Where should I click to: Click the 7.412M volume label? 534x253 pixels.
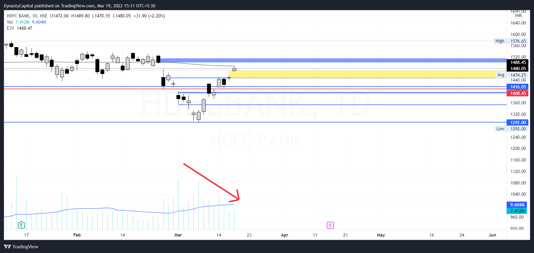pyautogui.click(x=517, y=211)
